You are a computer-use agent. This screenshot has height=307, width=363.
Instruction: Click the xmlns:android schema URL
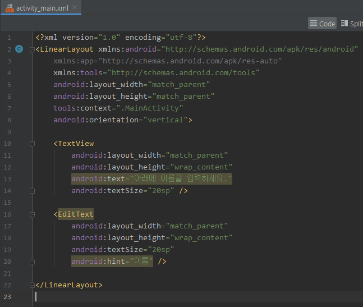pyautogui.click(x=260, y=49)
